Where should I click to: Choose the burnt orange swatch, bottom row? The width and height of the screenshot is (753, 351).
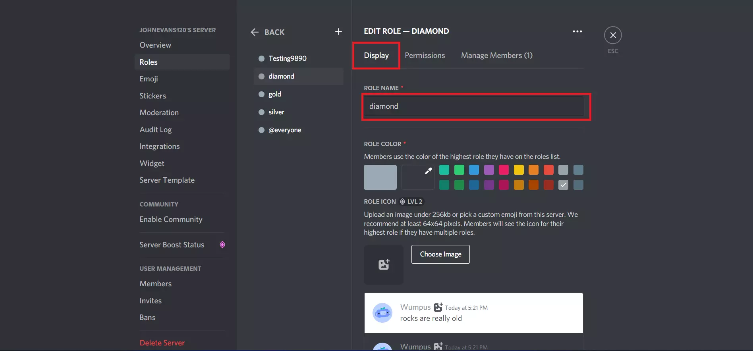[x=534, y=185]
